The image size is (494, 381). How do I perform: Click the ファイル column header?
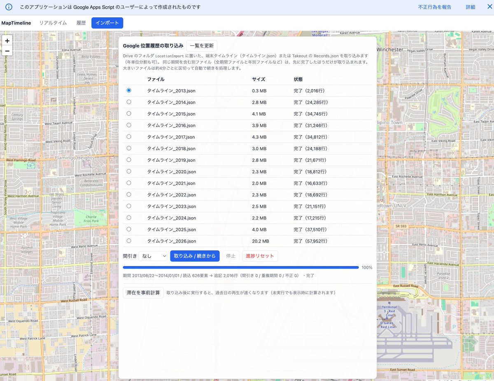156,79
